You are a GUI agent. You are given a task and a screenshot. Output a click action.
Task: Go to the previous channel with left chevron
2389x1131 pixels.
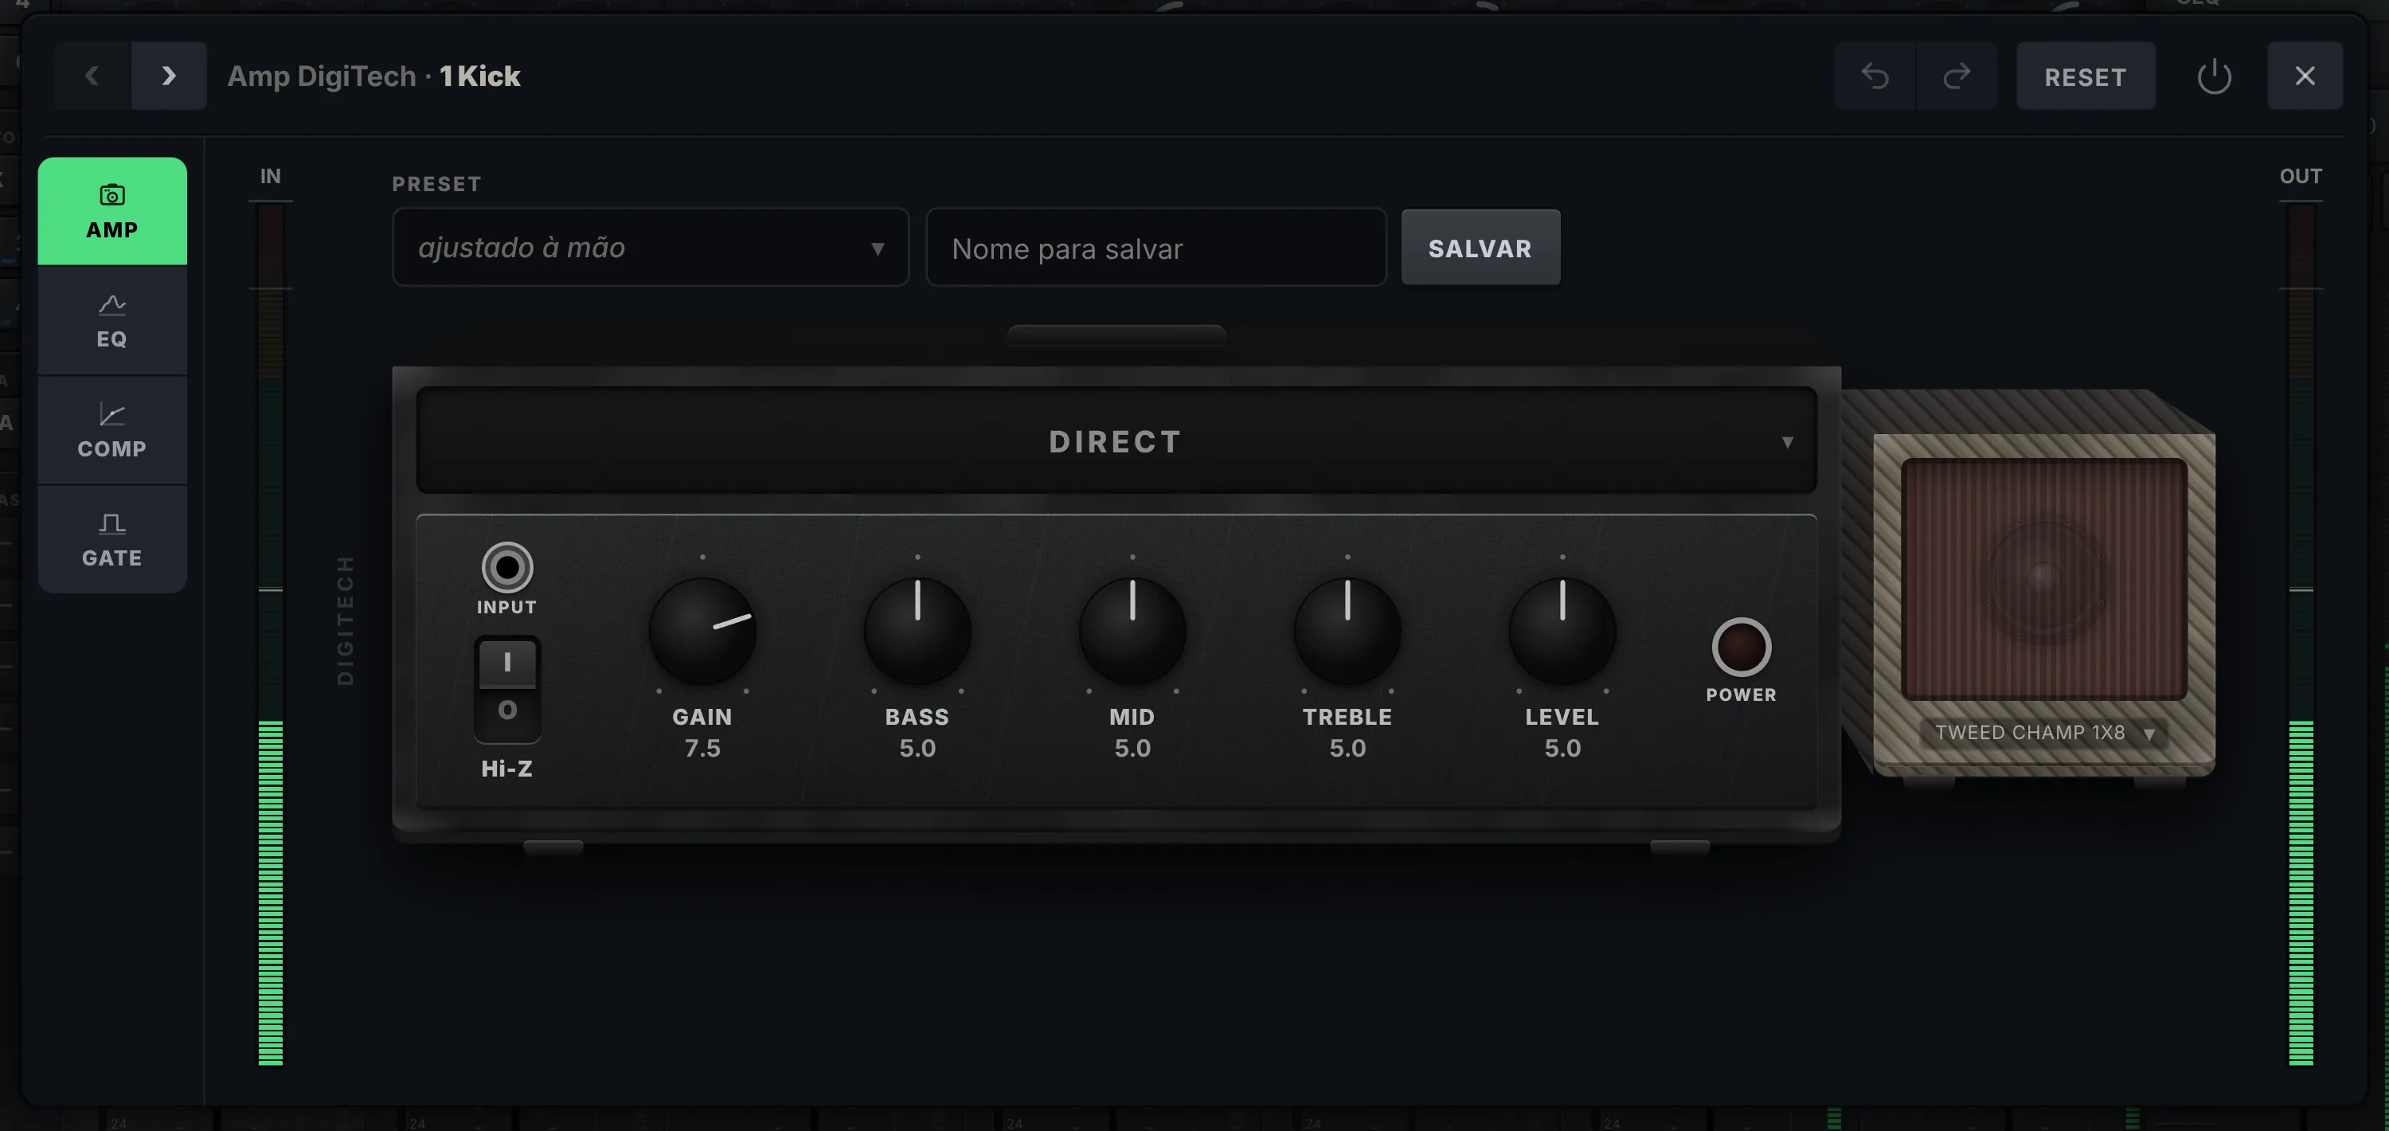pyautogui.click(x=92, y=76)
